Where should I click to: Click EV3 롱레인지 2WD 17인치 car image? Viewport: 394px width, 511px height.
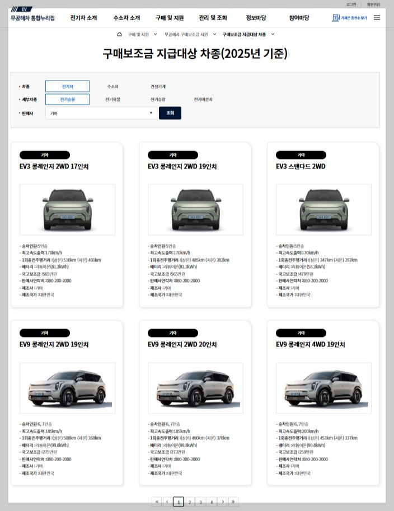68,209
